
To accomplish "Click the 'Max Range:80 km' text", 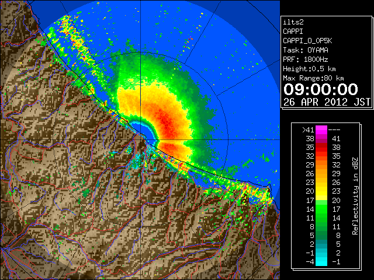I will (x=313, y=78).
